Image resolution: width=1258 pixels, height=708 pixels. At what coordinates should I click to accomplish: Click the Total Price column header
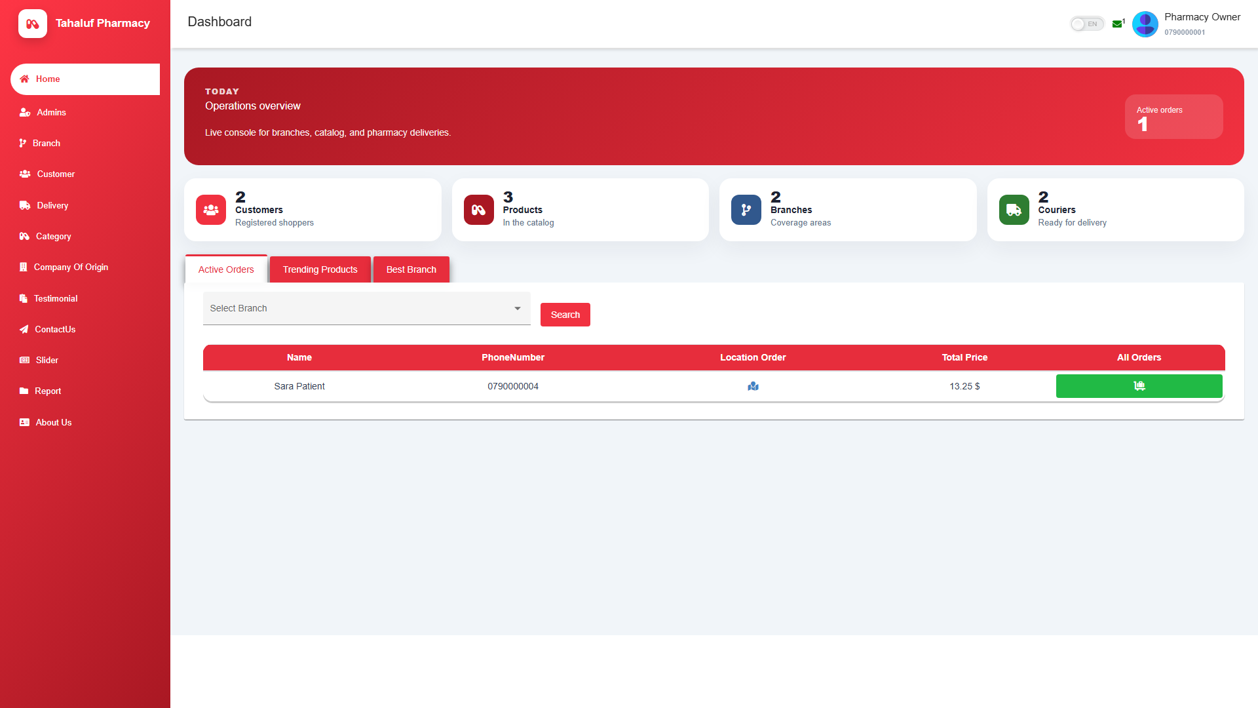[964, 357]
